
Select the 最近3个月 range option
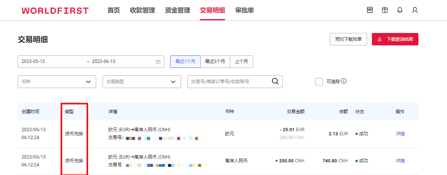tap(215, 61)
